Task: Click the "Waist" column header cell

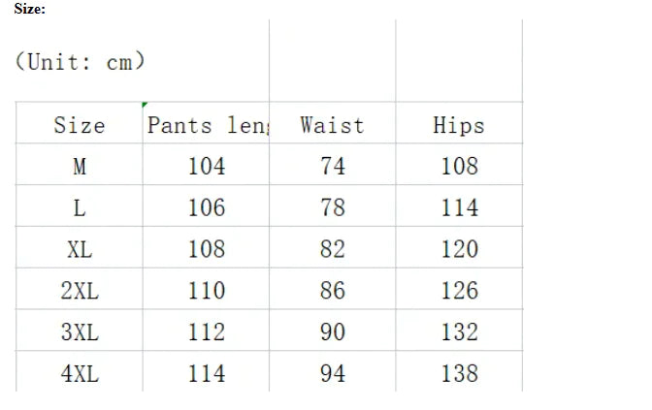Action: coord(332,125)
